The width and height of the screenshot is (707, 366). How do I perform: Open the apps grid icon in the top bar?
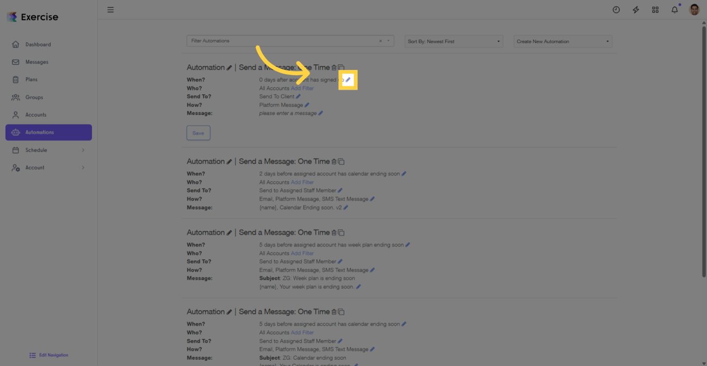click(655, 10)
